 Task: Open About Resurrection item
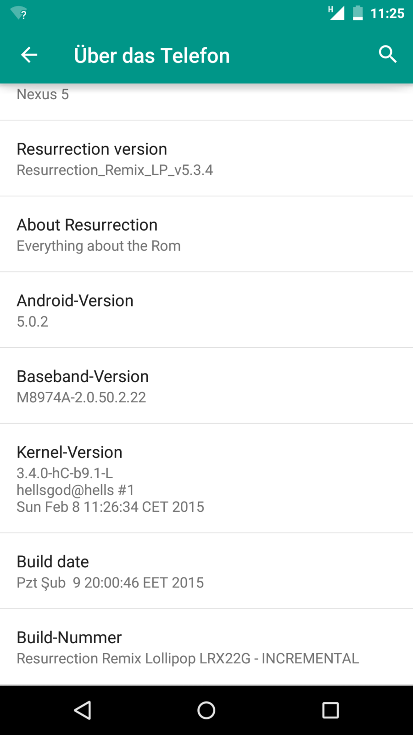pyautogui.click(x=206, y=234)
